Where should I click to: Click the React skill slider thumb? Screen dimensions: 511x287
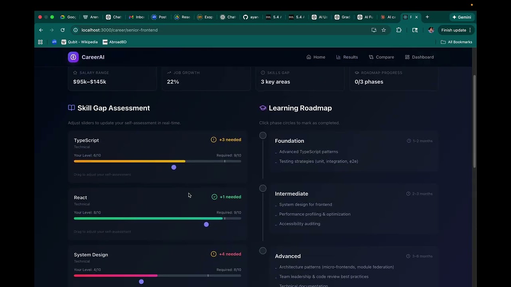pos(206,224)
